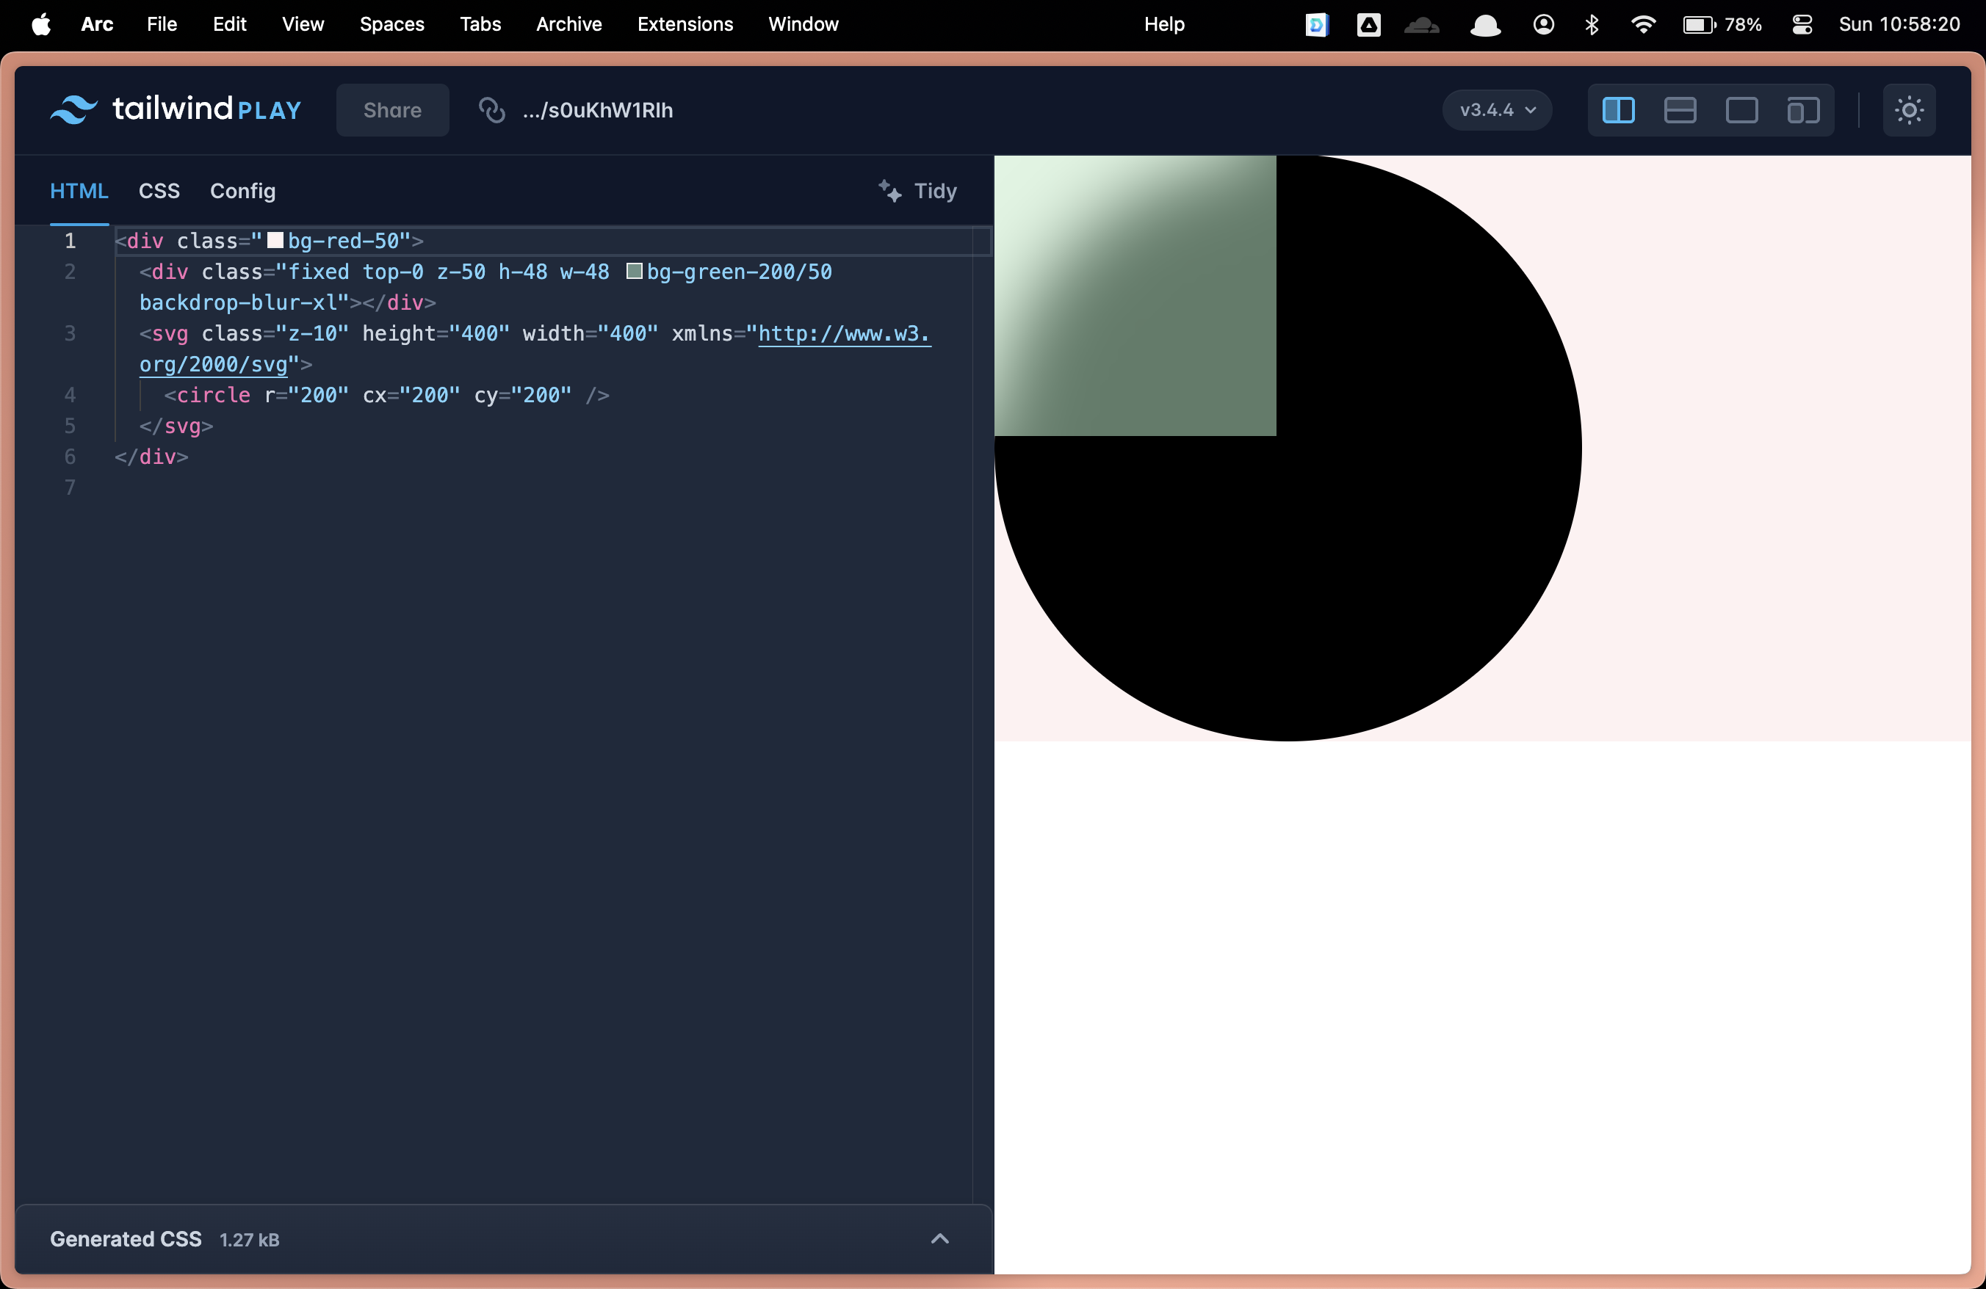Viewport: 1986px width, 1289px height.
Task: Click the copy link icon beside URL
Action: [491, 110]
